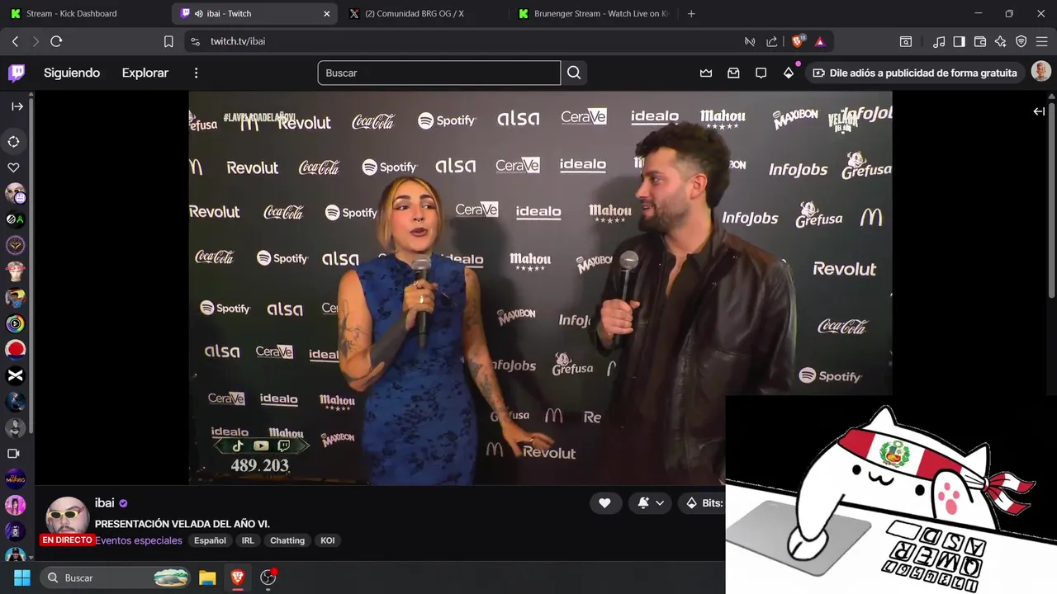1057x594 pixels.
Task: Click the Windows taskbar Buscar search box
Action: pyautogui.click(x=116, y=577)
